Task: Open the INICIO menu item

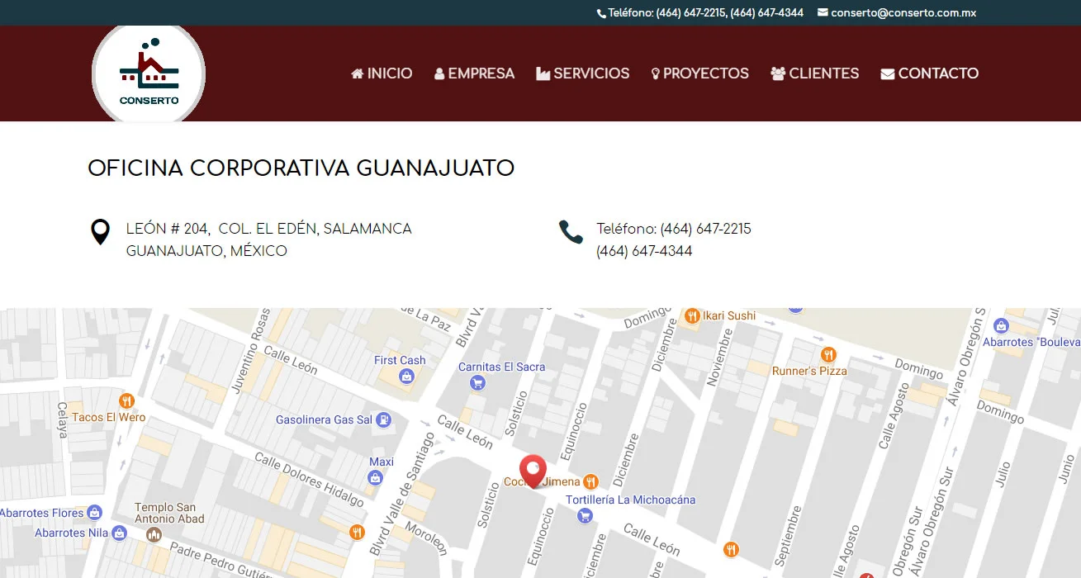Action: coord(382,73)
